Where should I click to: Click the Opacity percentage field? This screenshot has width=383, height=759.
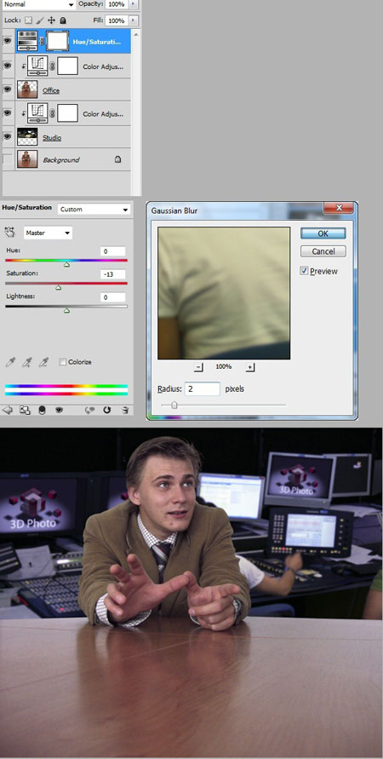(116, 4)
